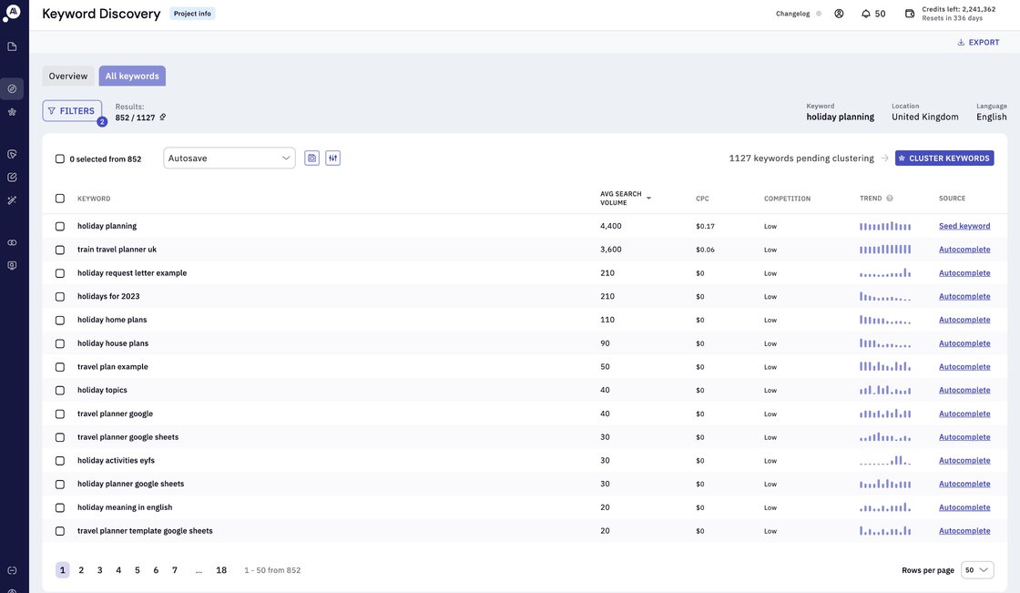Screen dimensions: 1020x593
Task: Click the SOURCE column header
Action: [953, 199]
